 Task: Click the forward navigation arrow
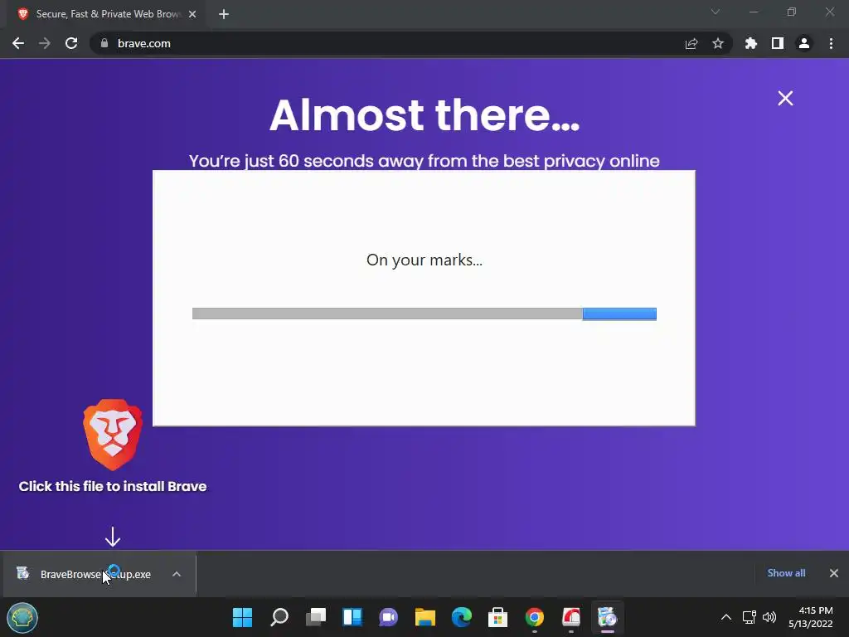pyautogui.click(x=45, y=43)
